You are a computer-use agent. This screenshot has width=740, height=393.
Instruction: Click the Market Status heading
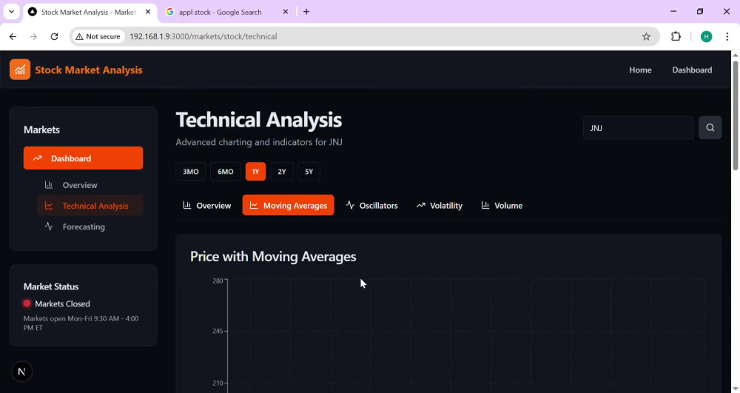pos(51,286)
